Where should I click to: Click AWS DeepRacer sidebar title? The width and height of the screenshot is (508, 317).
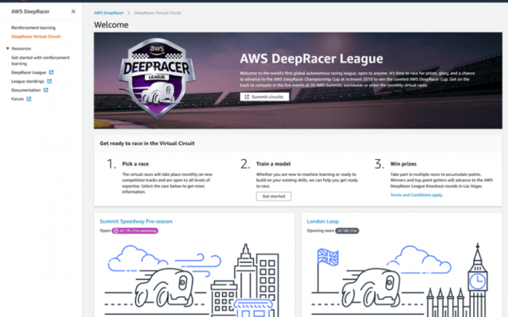click(30, 11)
